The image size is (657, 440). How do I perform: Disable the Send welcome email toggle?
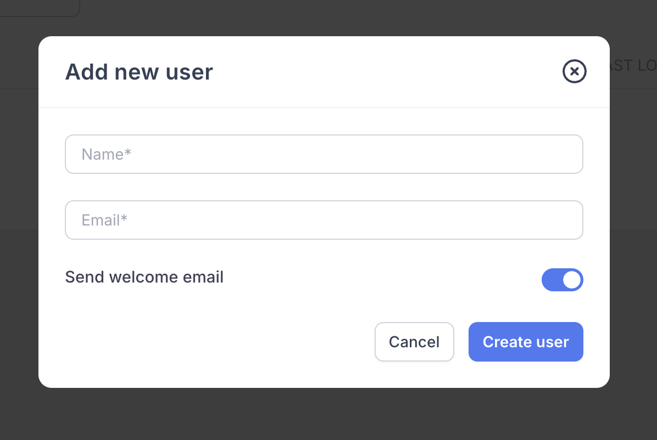pyautogui.click(x=562, y=280)
